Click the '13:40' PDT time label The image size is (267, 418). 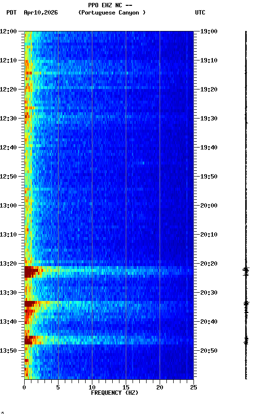(x=8, y=322)
